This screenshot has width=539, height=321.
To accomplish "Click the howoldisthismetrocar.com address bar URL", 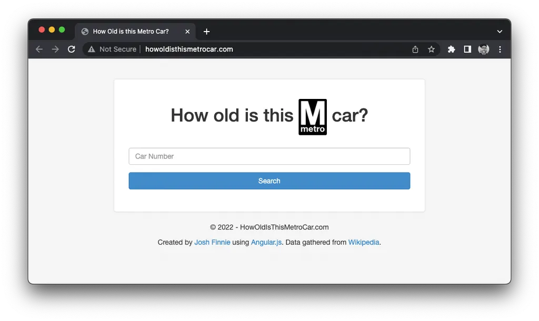I will tap(189, 49).
